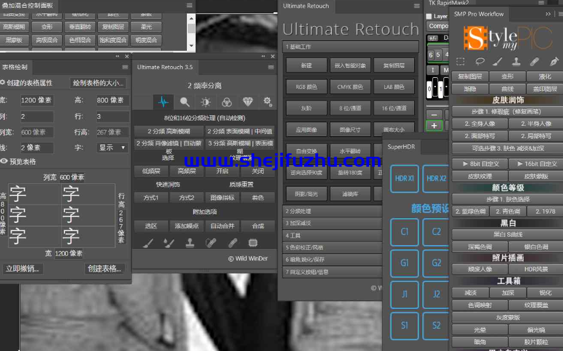Screen dimensions: 563x351
Task: Click the 创建表格 button
Action: tap(104, 269)
